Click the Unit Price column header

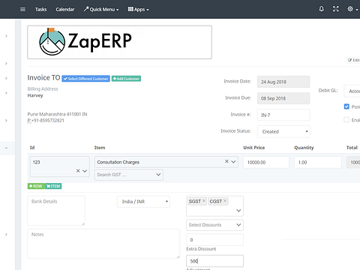[254, 148]
